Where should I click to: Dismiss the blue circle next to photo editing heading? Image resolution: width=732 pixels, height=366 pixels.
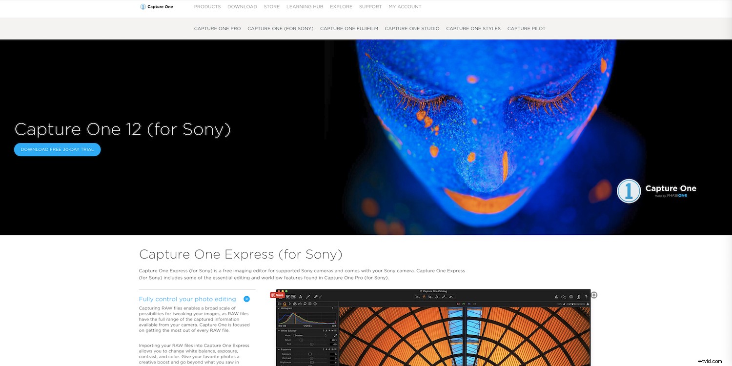click(246, 299)
